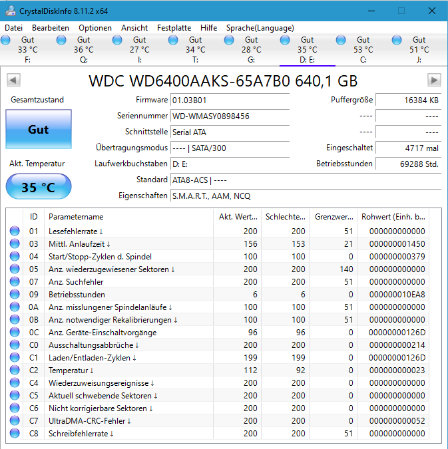This screenshot has height=449, width=448.
Task: Select Ausschaltungsabbrüche raw value 000000000214
Action: (397, 345)
